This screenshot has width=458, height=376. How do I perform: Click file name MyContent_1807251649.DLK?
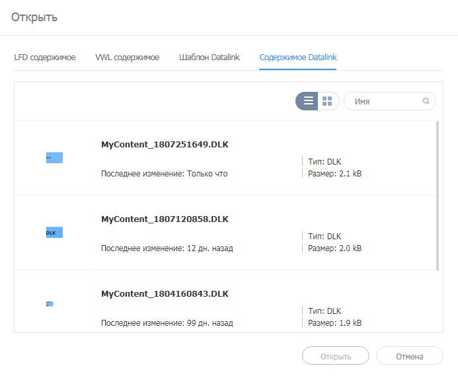pyautogui.click(x=165, y=144)
